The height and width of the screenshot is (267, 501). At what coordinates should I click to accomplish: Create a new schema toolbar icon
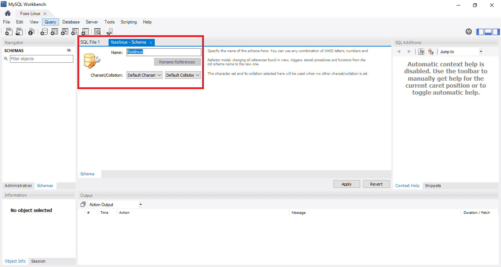[44, 32]
